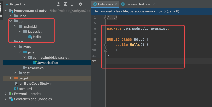Open Project panel settings gear
Screen dimensions: 212x107
click(x=80, y=4)
